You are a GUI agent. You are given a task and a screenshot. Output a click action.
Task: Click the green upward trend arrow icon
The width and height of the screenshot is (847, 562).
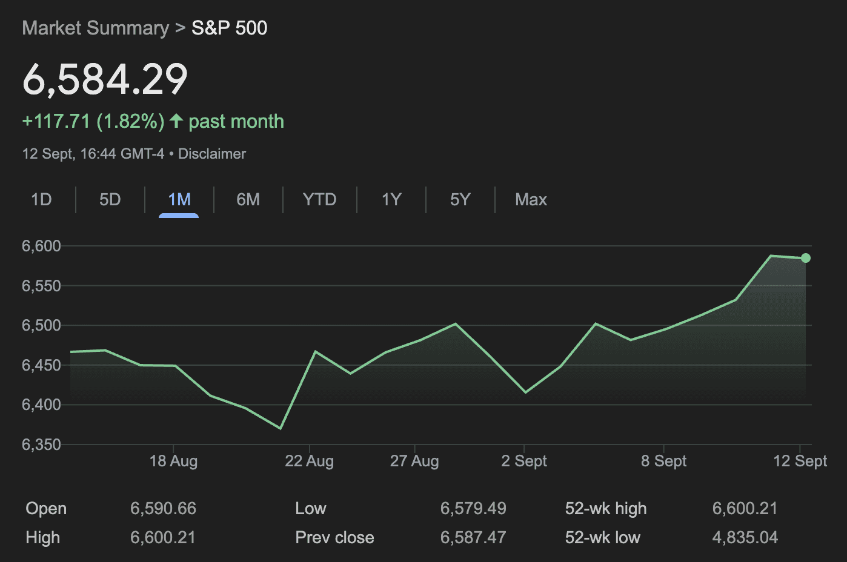(175, 121)
